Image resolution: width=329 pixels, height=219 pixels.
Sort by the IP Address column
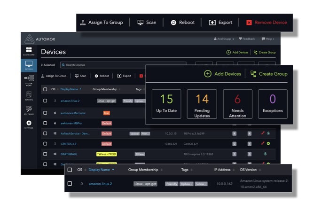[222, 170]
